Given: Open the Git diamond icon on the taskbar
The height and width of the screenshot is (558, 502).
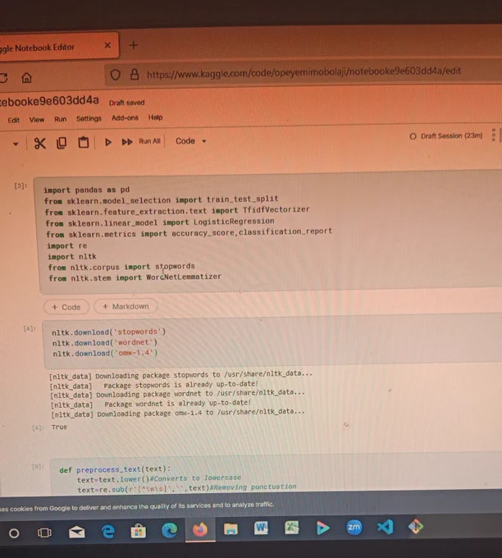Looking at the screenshot, I should [x=416, y=526].
